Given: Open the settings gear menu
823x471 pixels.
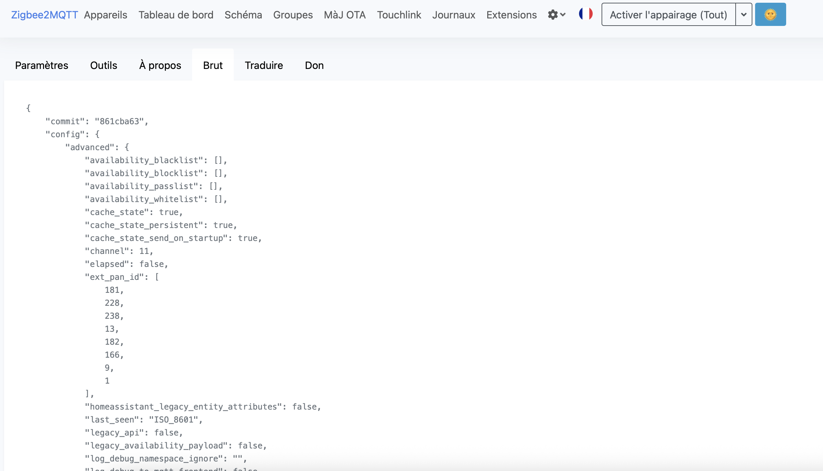Looking at the screenshot, I should pos(556,15).
